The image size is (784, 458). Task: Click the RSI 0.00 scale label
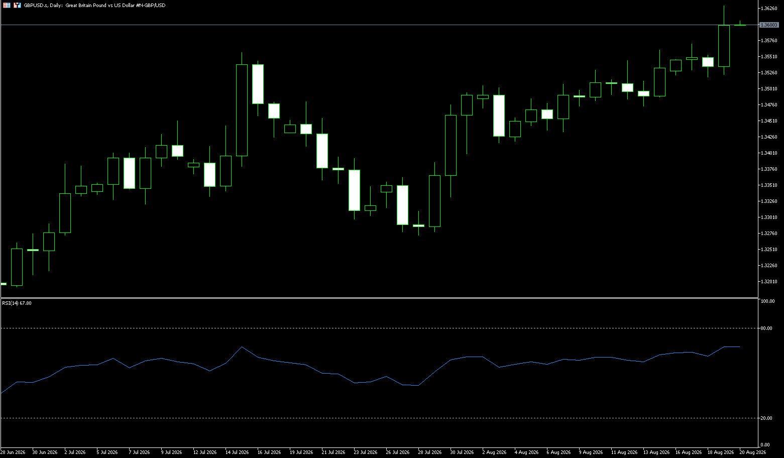tap(765, 445)
